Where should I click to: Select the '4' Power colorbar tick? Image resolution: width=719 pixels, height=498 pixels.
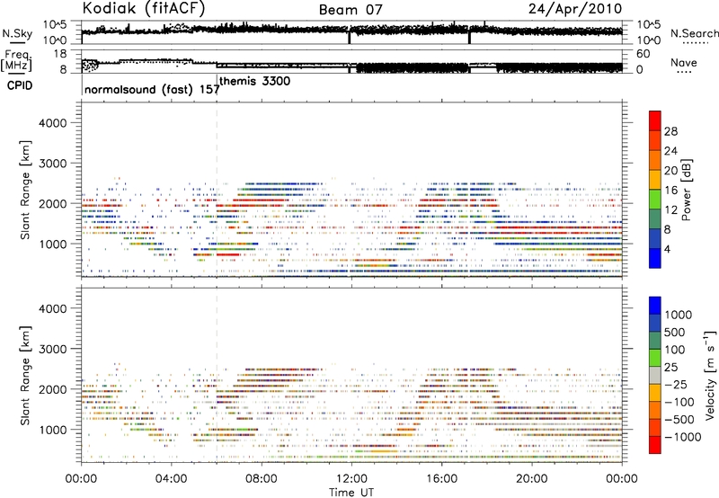(x=669, y=249)
